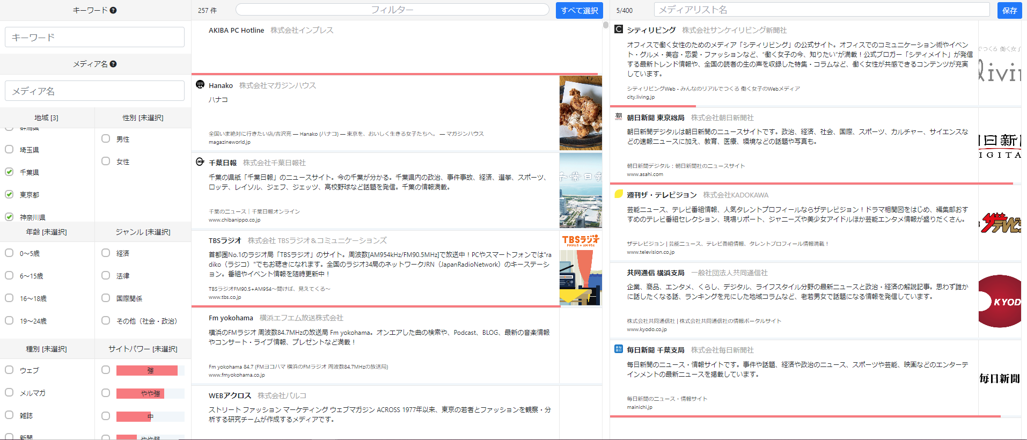Click the TBSラジオ logo thumbnail
Viewport: 1027px width, 440px height.
(x=581, y=268)
